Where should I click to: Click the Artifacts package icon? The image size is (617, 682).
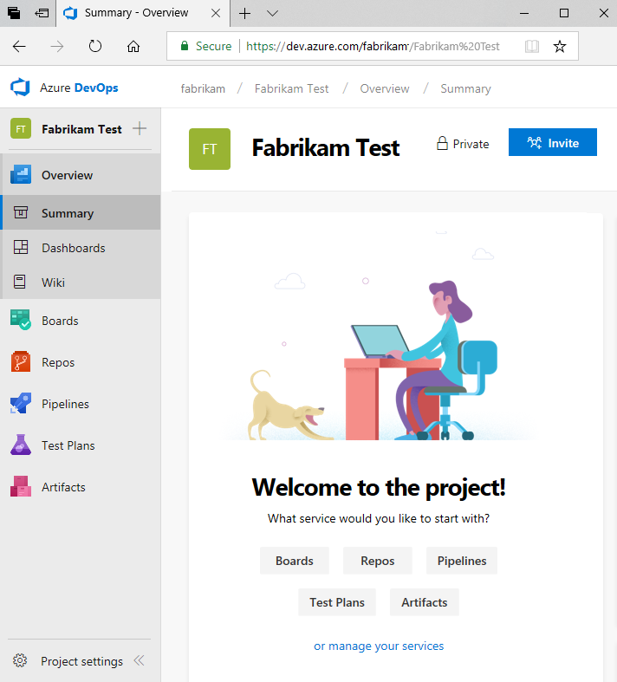(21, 487)
